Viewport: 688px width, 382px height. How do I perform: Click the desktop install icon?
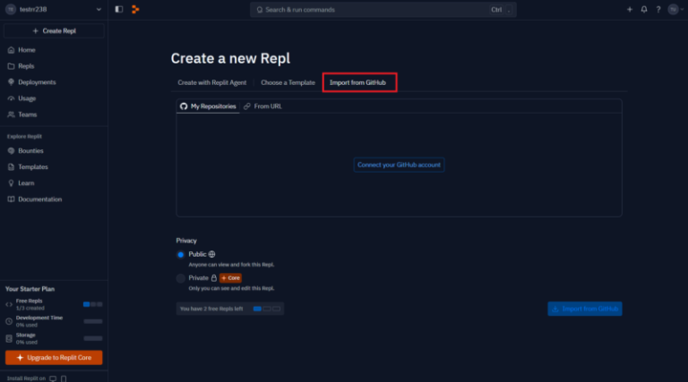53,378
